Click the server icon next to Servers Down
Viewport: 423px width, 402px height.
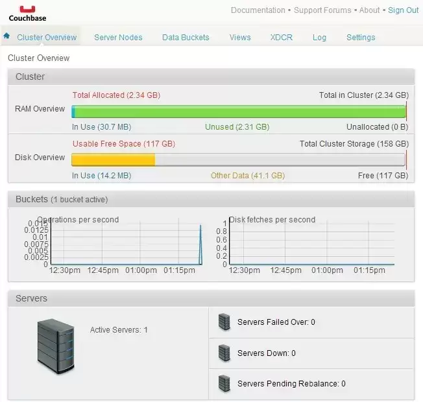224,353
